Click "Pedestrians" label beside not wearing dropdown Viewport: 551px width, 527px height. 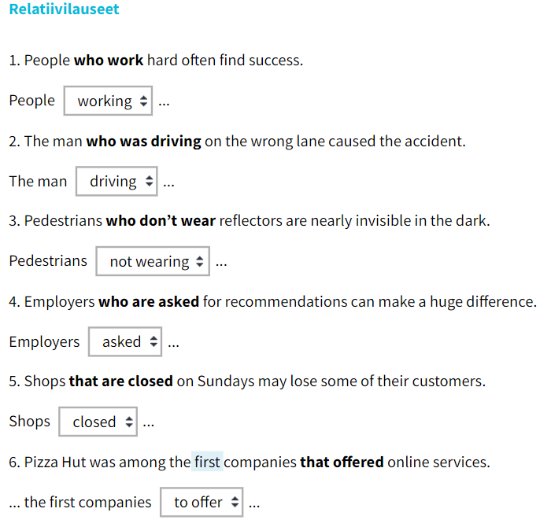[48, 261]
